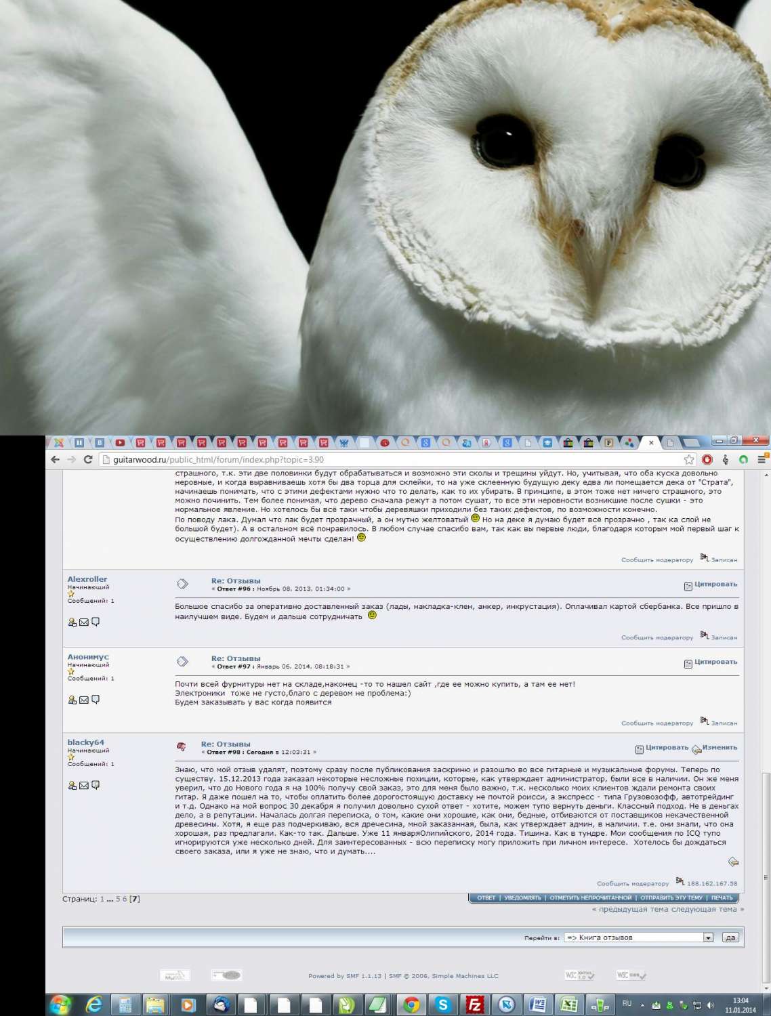Screen dimensions: 771x1016
Task: Go to page 6 of the topic
Action: pos(125,899)
